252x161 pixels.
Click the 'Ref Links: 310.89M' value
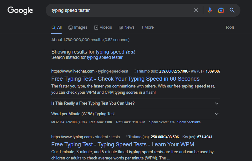131,122
